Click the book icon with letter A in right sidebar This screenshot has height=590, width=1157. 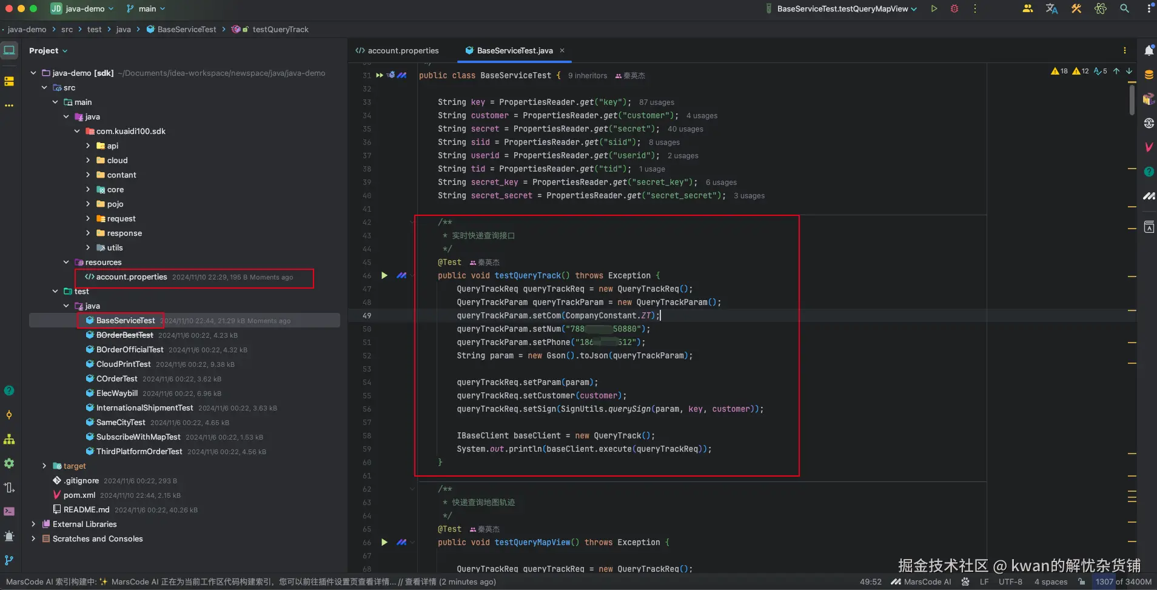point(1149,227)
